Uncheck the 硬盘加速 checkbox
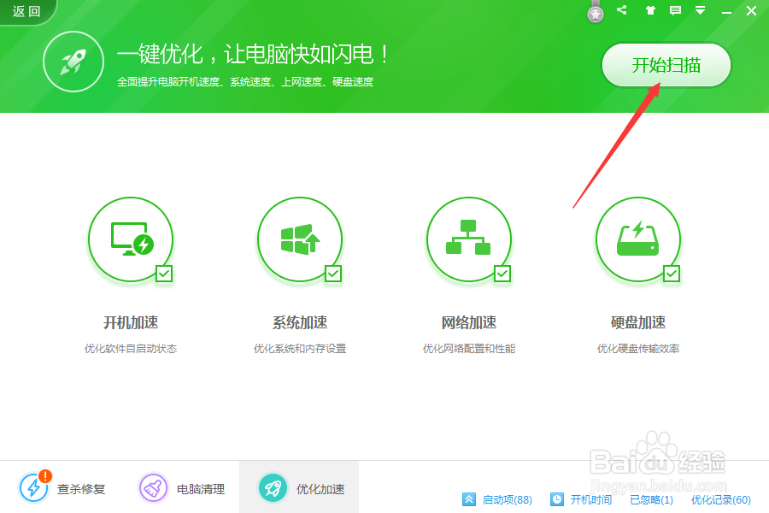The image size is (769, 513). click(672, 274)
